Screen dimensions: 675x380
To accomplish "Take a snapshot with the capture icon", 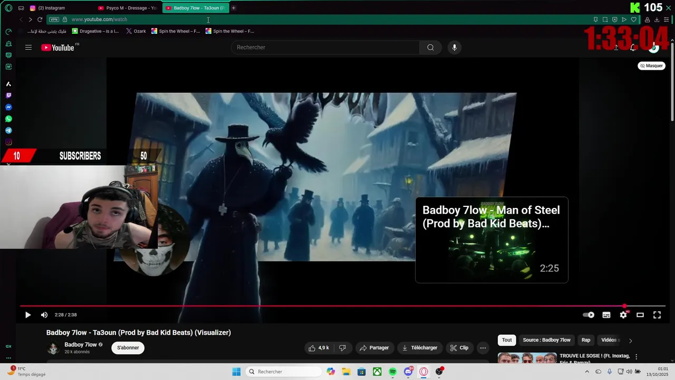I will pos(605,20).
